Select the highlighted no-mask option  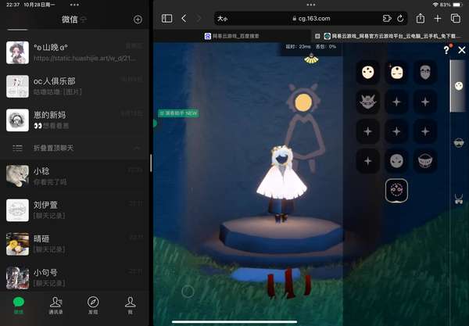[396, 191]
